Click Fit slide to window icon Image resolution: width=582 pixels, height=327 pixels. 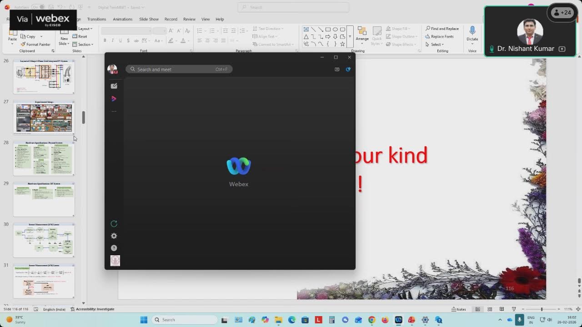click(577, 309)
